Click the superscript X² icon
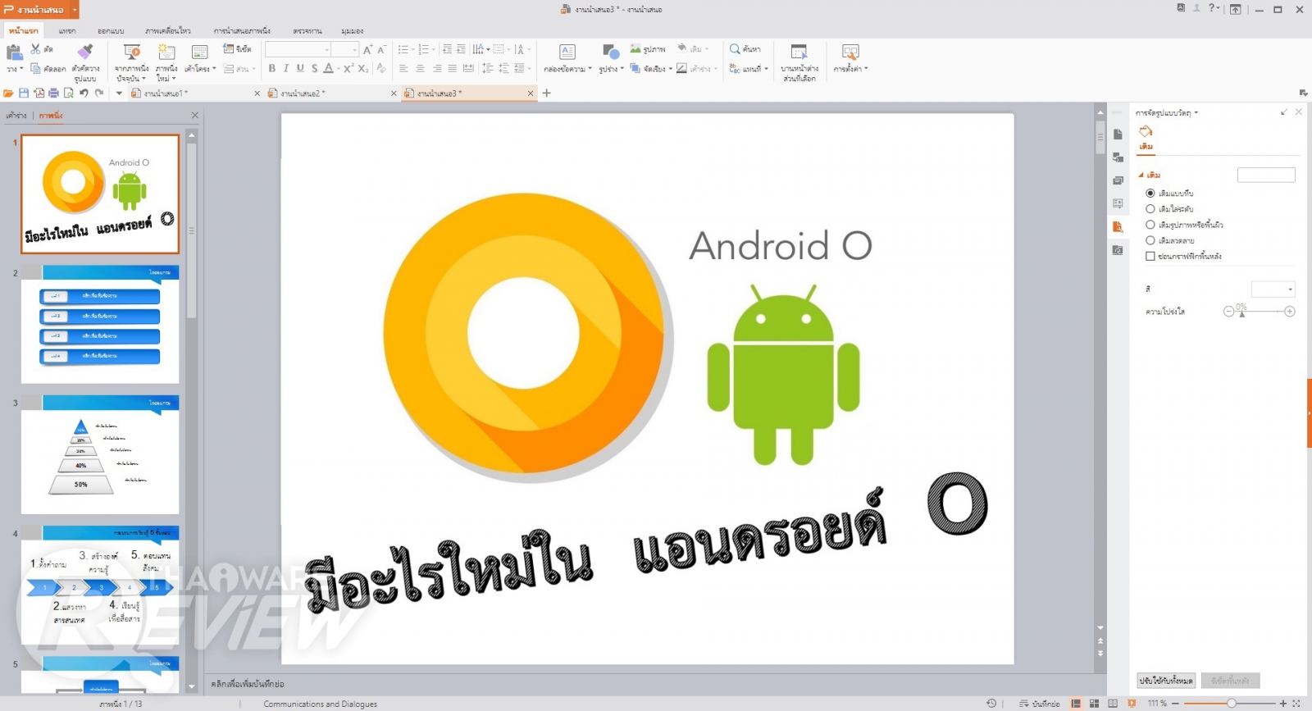 pyautogui.click(x=348, y=69)
